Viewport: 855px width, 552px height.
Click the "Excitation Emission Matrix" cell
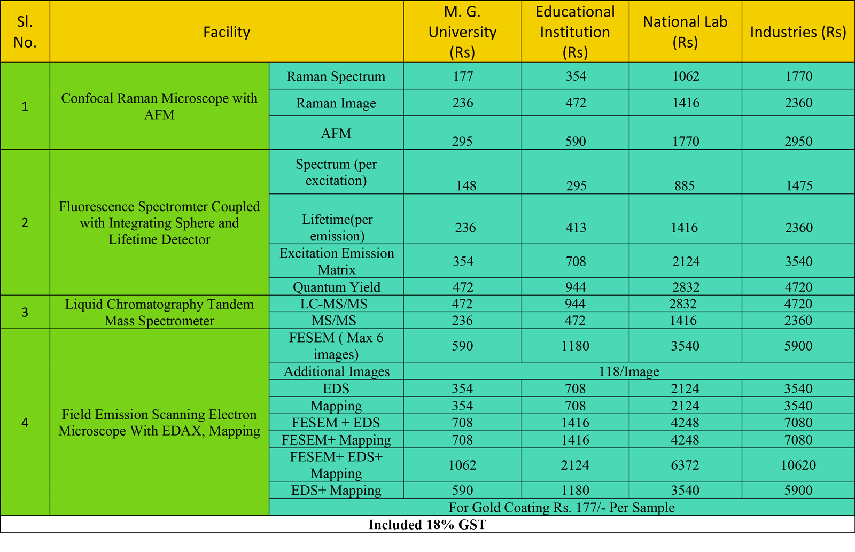336,261
